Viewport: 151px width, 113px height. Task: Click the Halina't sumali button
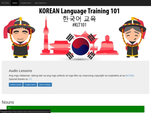pos(16,85)
